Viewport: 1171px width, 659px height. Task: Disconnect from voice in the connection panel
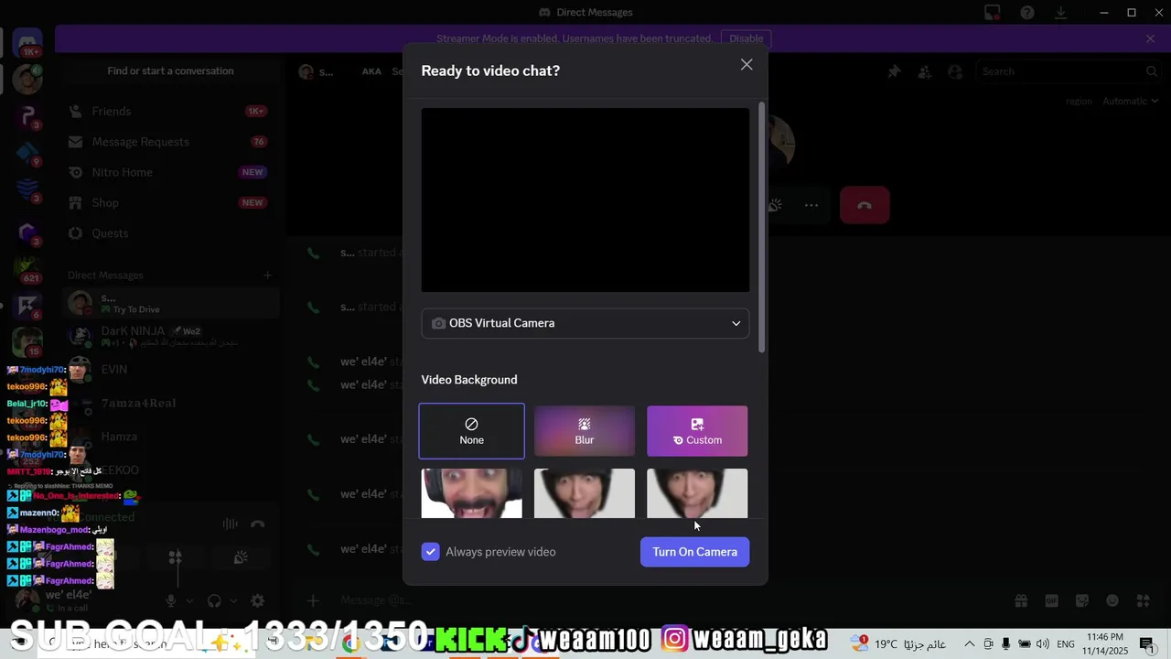[258, 524]
